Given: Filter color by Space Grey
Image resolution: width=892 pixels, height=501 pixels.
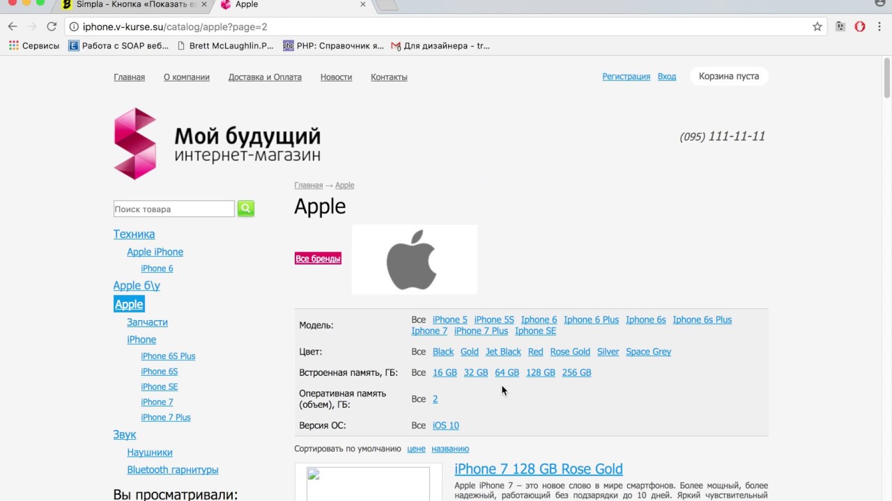Looking at the screenshot, I should point(648,352).
